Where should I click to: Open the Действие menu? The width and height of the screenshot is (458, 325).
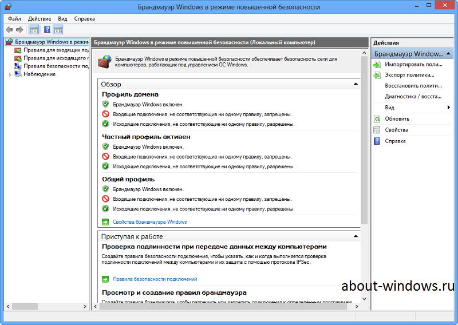pyautogui.click(x=40, y=19)
